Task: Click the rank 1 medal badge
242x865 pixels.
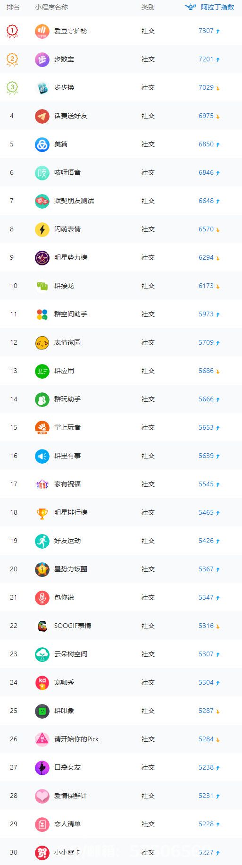Action: [x=12, y=32]
